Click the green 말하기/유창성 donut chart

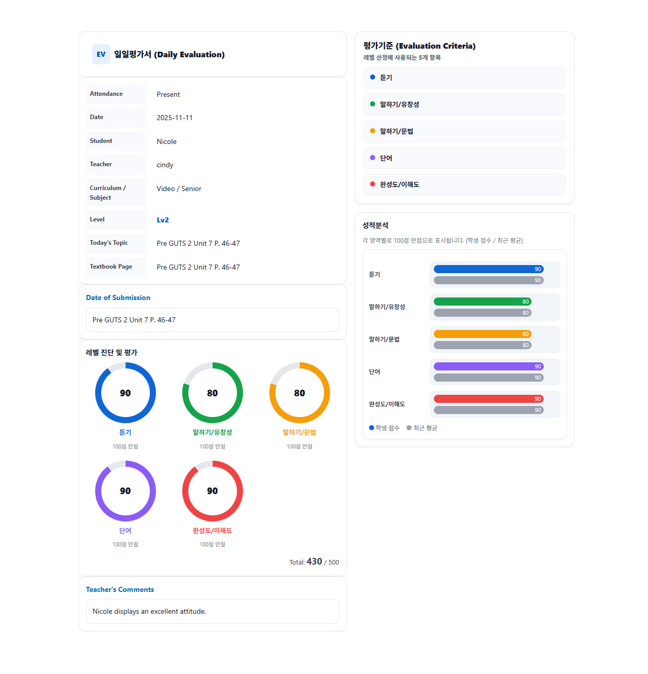point(213,393)
